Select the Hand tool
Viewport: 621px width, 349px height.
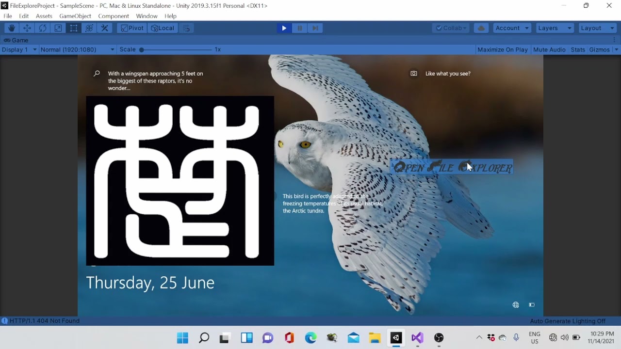click(x=12, y=28)
